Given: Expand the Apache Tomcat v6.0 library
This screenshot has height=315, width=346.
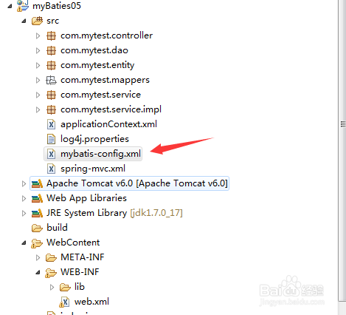Looking at the screenshot, I should click(x=24, y=183).
